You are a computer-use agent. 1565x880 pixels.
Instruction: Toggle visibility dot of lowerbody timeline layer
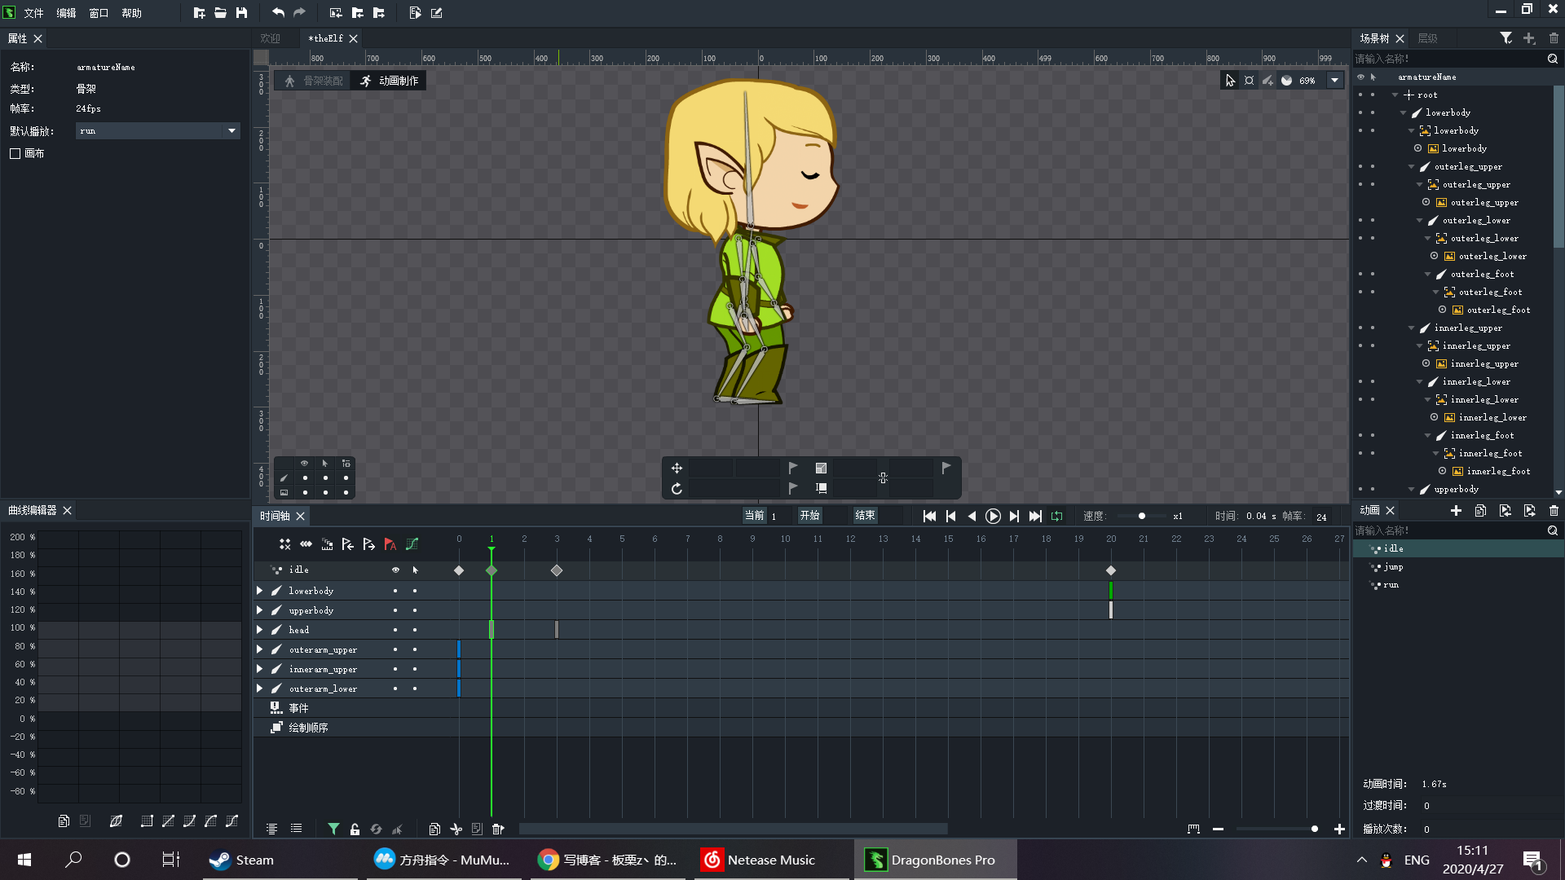coord(395,591)
